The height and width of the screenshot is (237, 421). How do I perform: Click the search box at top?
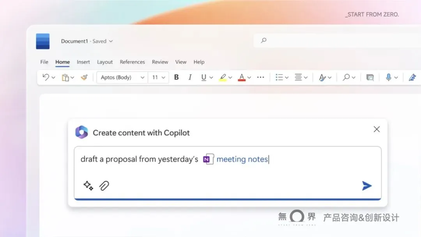(x=337, y=41)
